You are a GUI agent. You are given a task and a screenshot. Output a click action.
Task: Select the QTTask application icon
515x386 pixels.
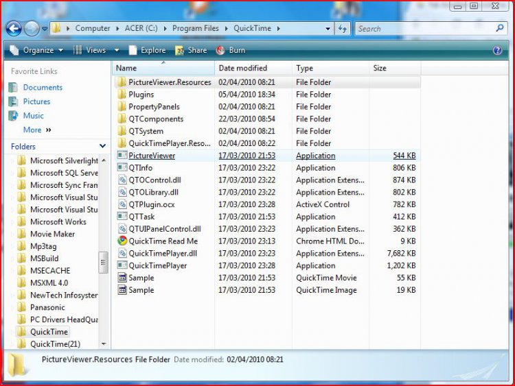(x=122, y=217)
